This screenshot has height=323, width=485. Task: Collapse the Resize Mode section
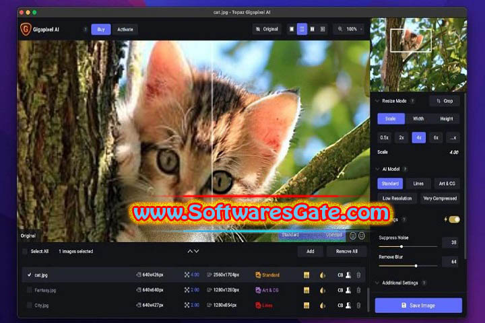377,101
